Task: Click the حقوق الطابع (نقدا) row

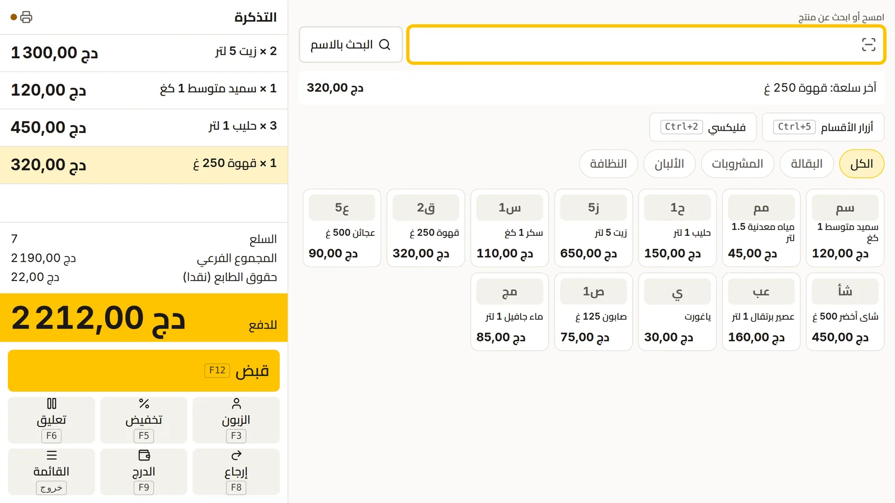Action: point(144,277)
